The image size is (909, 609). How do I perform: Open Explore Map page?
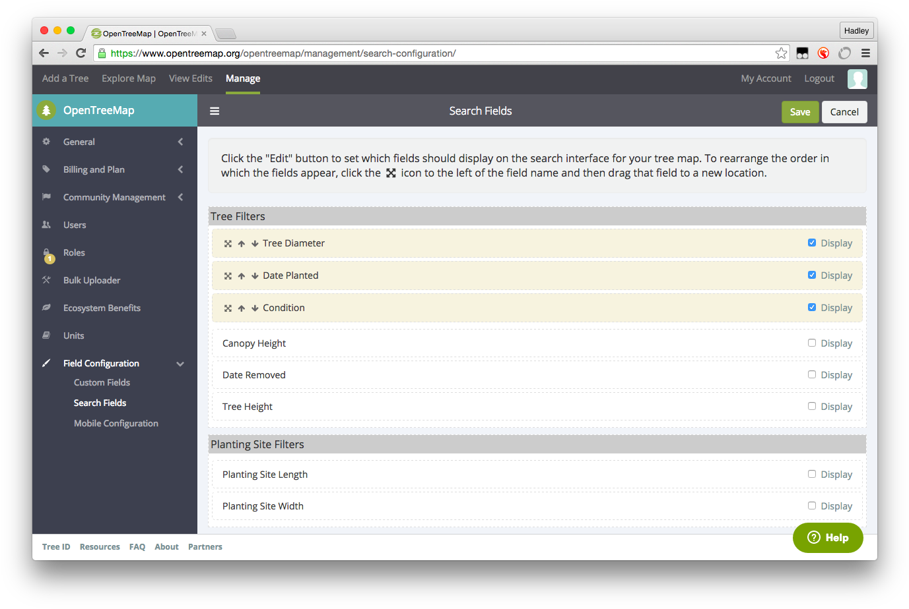pos(129,78)
